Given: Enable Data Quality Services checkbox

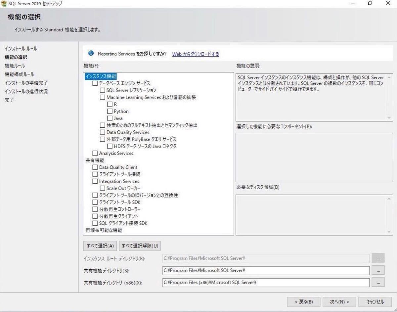Looking at the screenshot, I should 102,132.
